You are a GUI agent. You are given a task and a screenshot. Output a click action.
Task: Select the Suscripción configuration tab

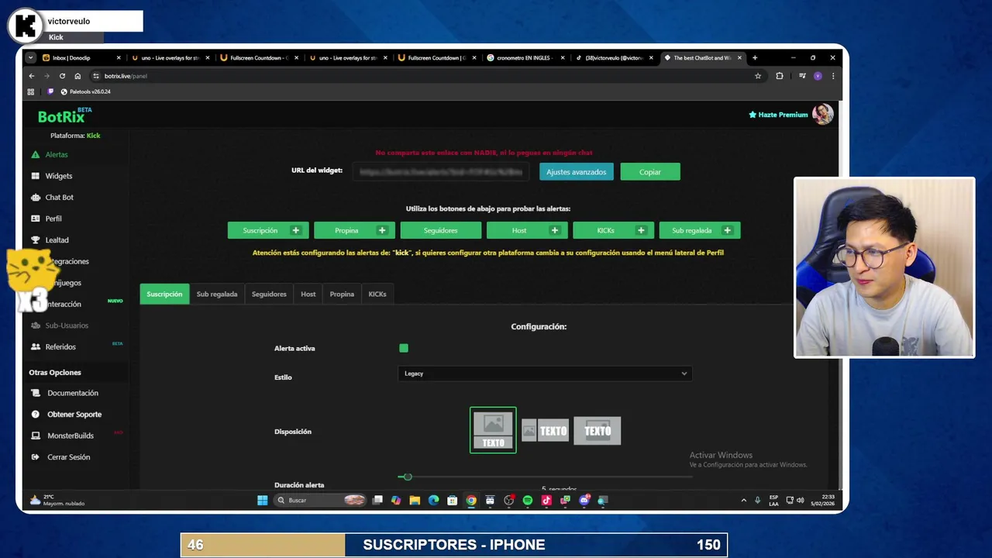[164, 294]
